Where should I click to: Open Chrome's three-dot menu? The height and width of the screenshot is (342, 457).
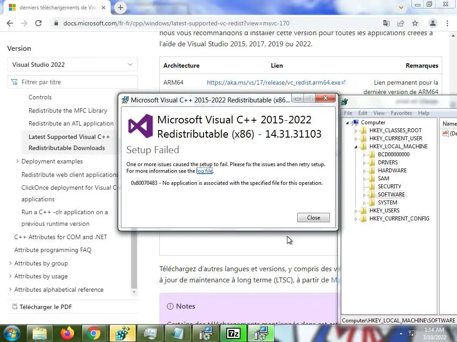(447, 23)
